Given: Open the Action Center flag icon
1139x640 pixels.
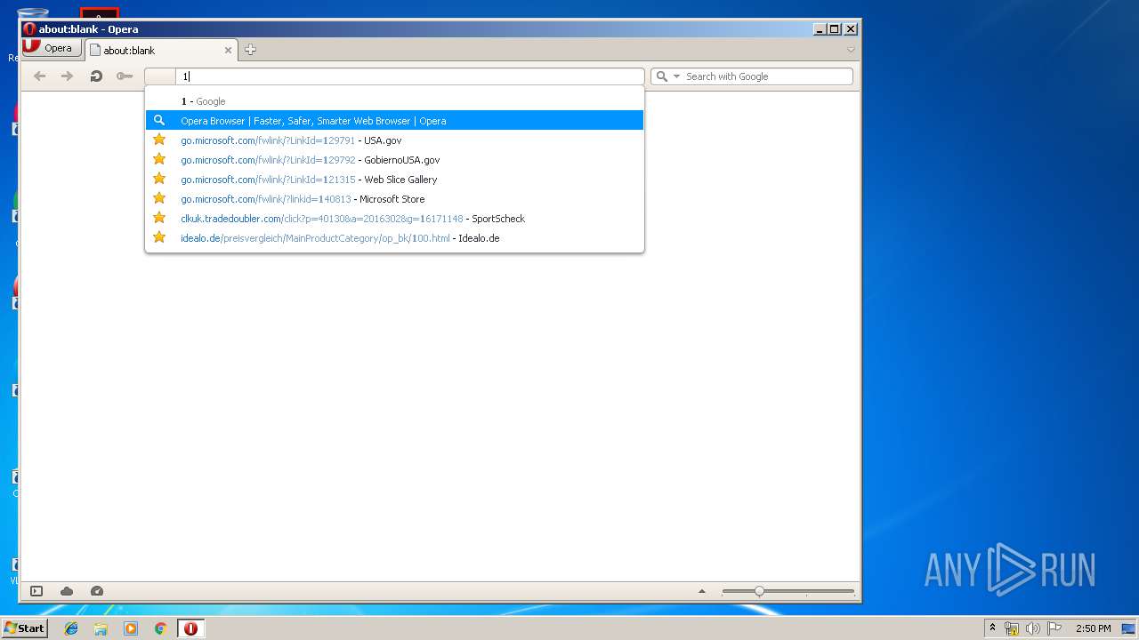Looking at the screenshot, I should click(1054, 628).
